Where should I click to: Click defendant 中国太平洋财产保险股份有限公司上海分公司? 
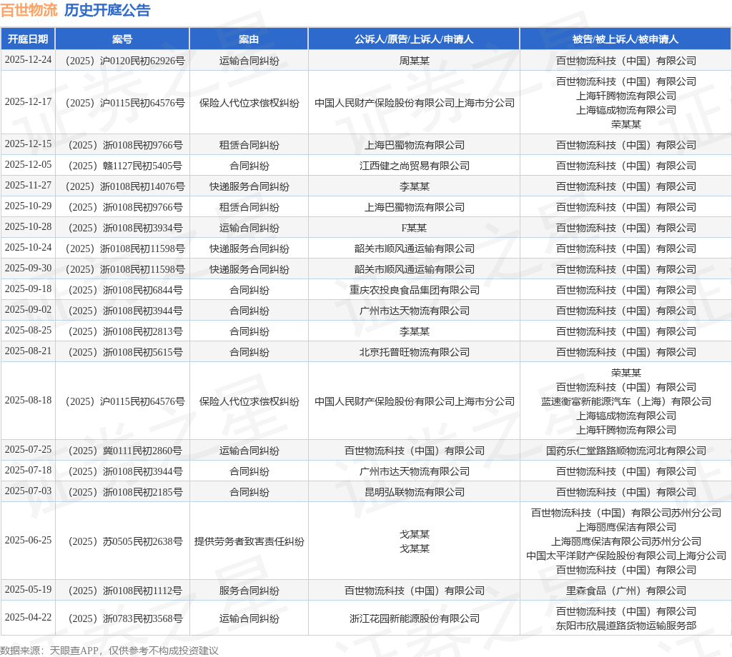click(x=625, y=556)
